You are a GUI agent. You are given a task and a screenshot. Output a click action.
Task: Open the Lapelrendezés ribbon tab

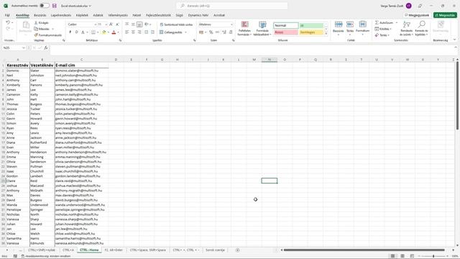(x=61, y=15)
